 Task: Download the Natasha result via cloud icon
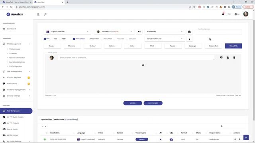click(x=171, y=139)
